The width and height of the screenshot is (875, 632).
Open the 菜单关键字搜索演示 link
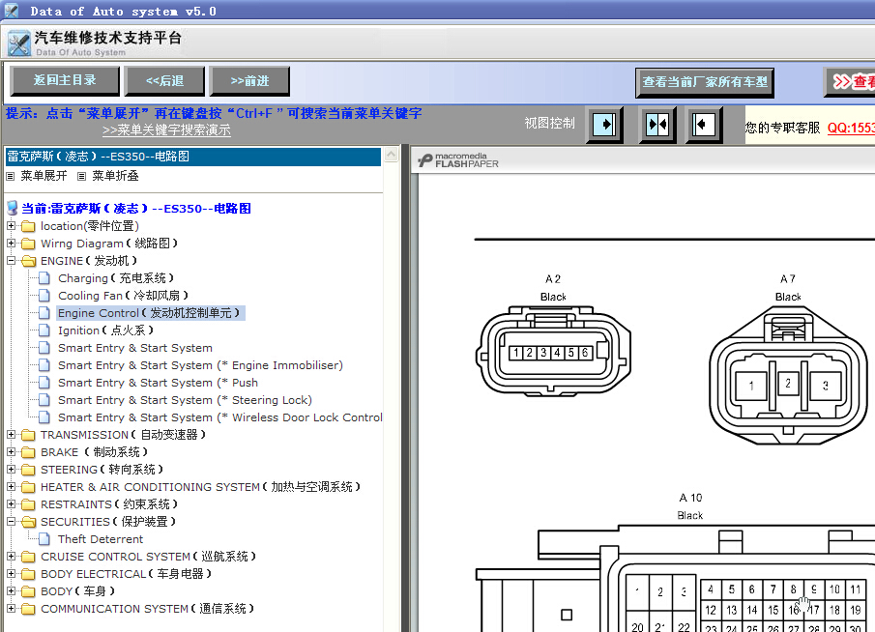166,129
